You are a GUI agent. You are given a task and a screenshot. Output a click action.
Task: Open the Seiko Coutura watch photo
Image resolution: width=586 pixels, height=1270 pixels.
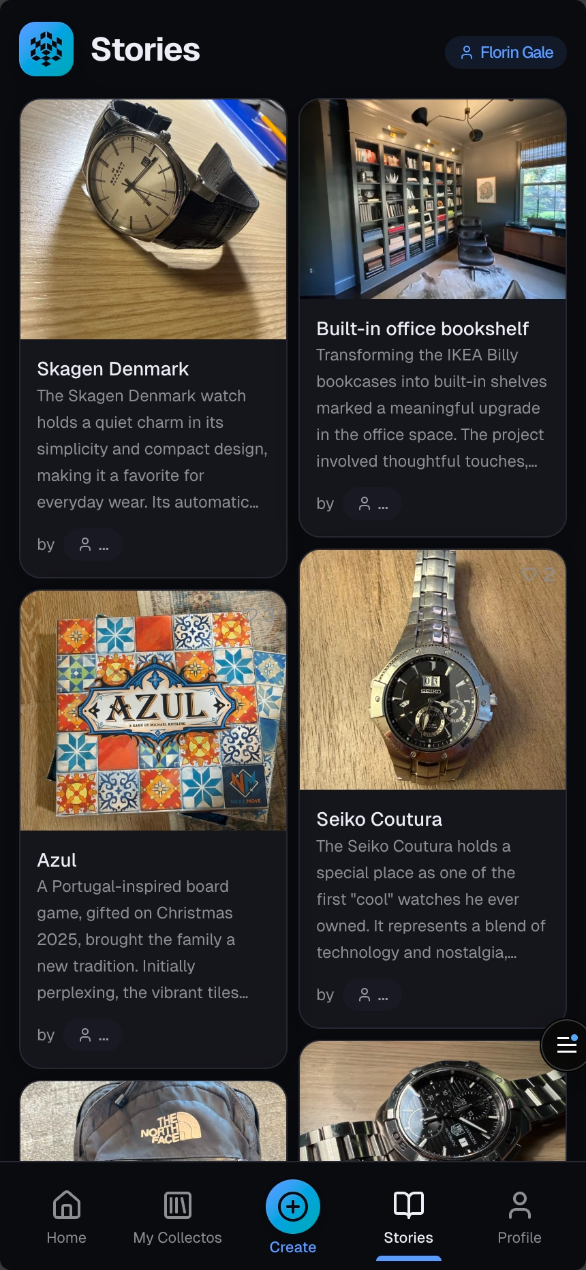click(433, 670)
